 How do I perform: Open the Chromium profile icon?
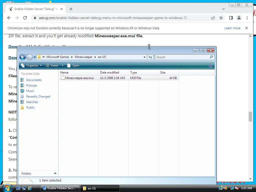239,18
